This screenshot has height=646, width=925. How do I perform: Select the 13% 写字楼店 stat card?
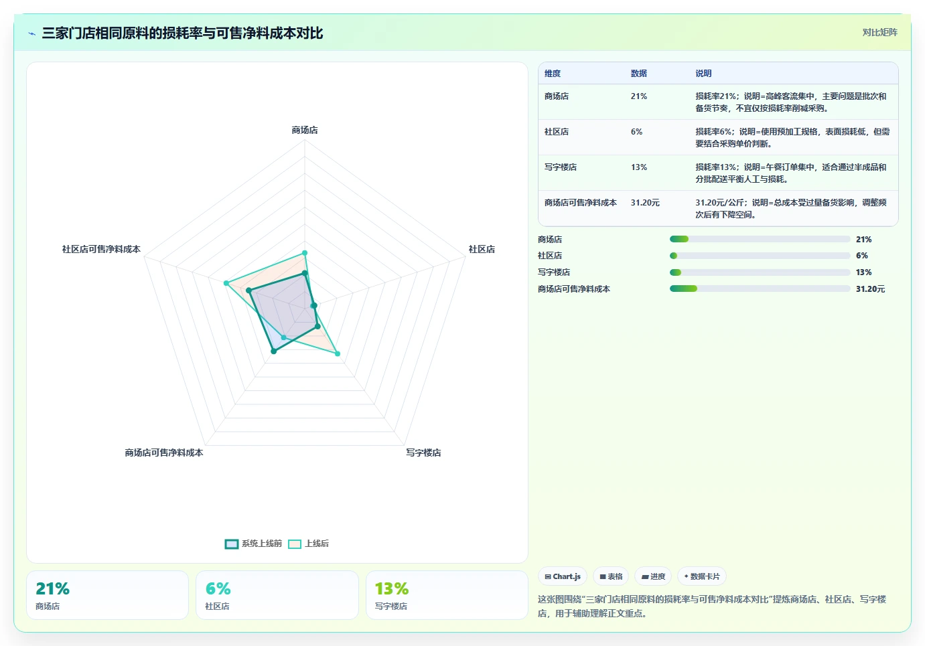[447, 595]
